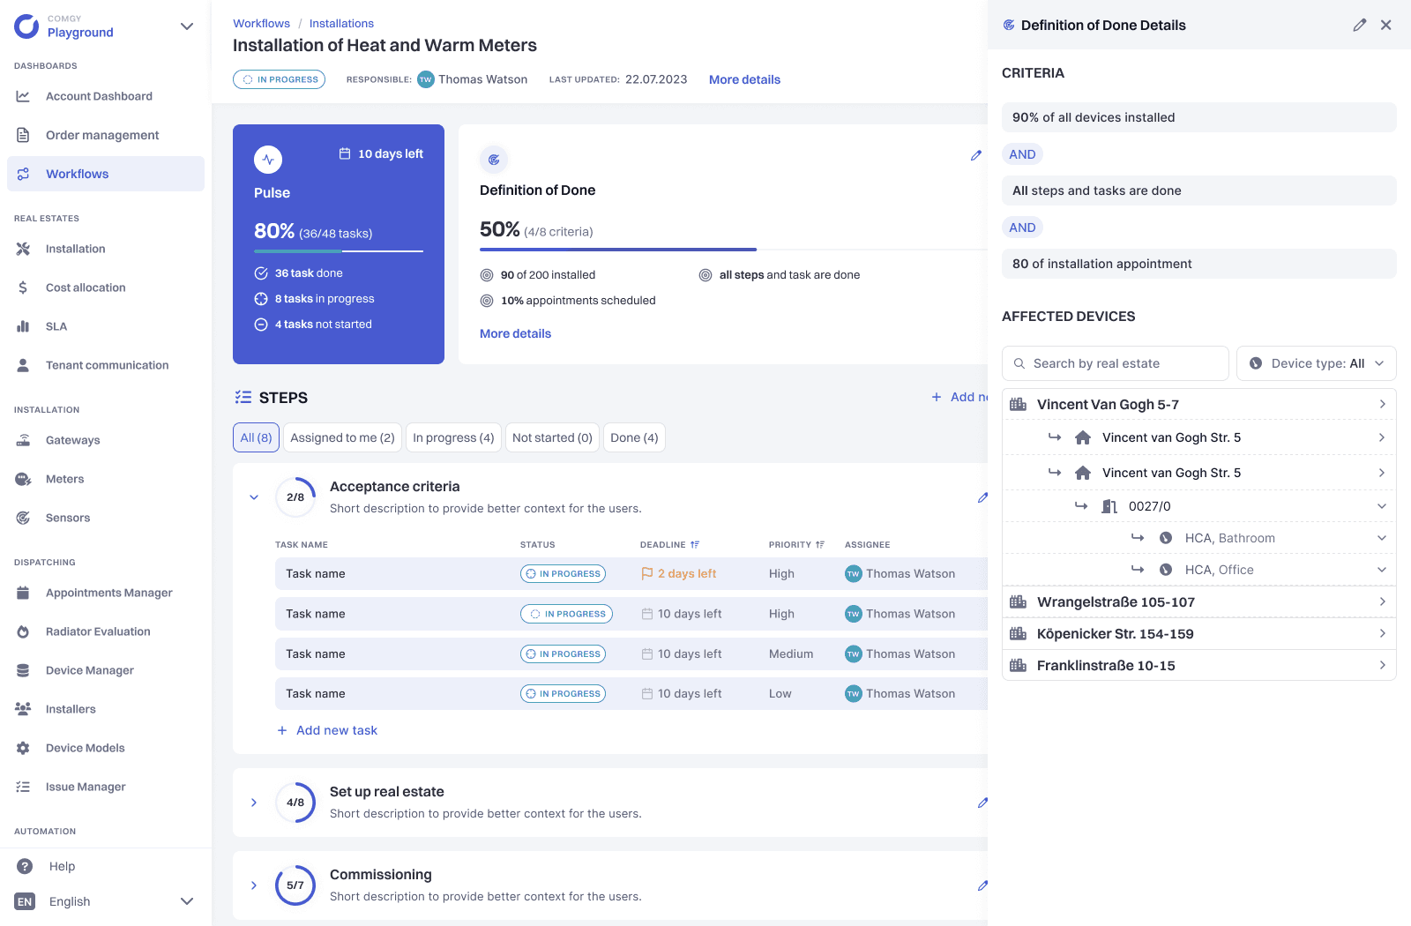Click the Pulse heartbeat icon
Screen dimensions: 1411x926
[268, 160]
